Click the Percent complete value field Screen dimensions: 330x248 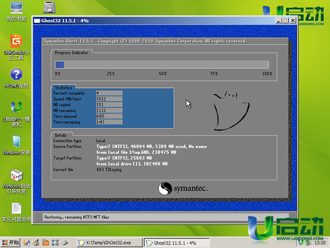[x=108, y=93]
